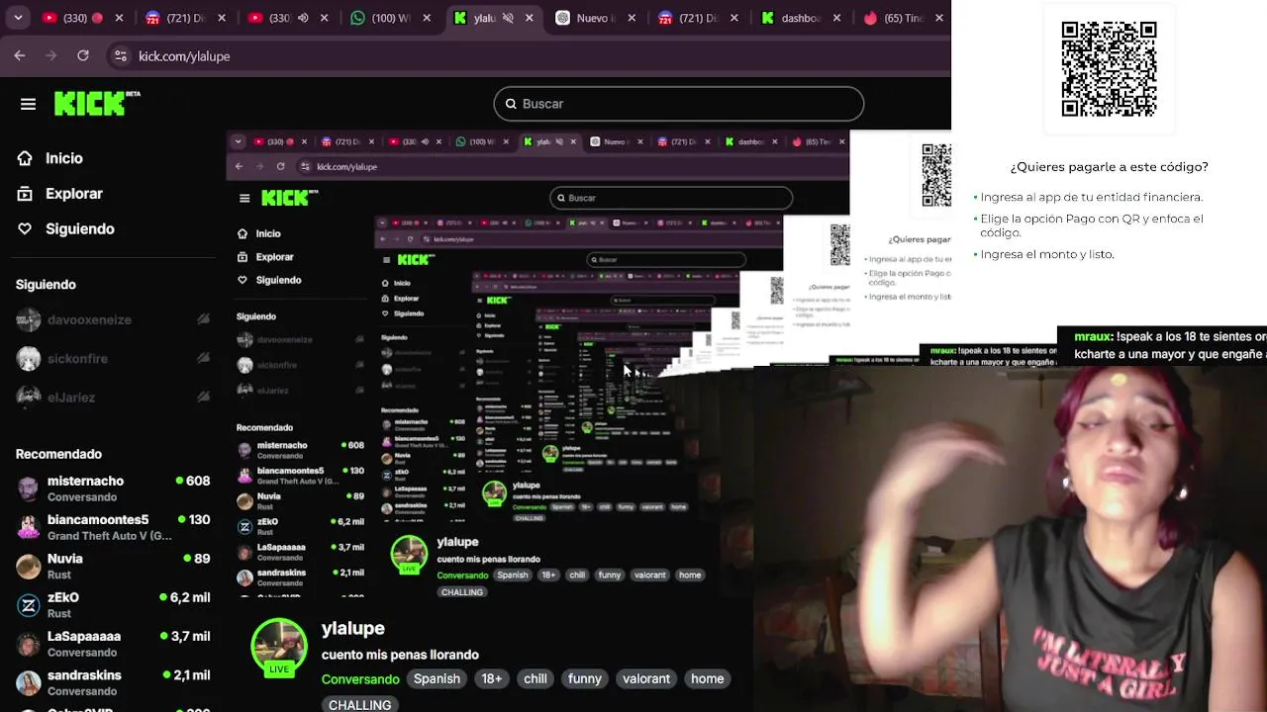This screenshot has width=1267, height=712.
Task: Switch to the first (721) Di tab
Action: click(185, 18)
